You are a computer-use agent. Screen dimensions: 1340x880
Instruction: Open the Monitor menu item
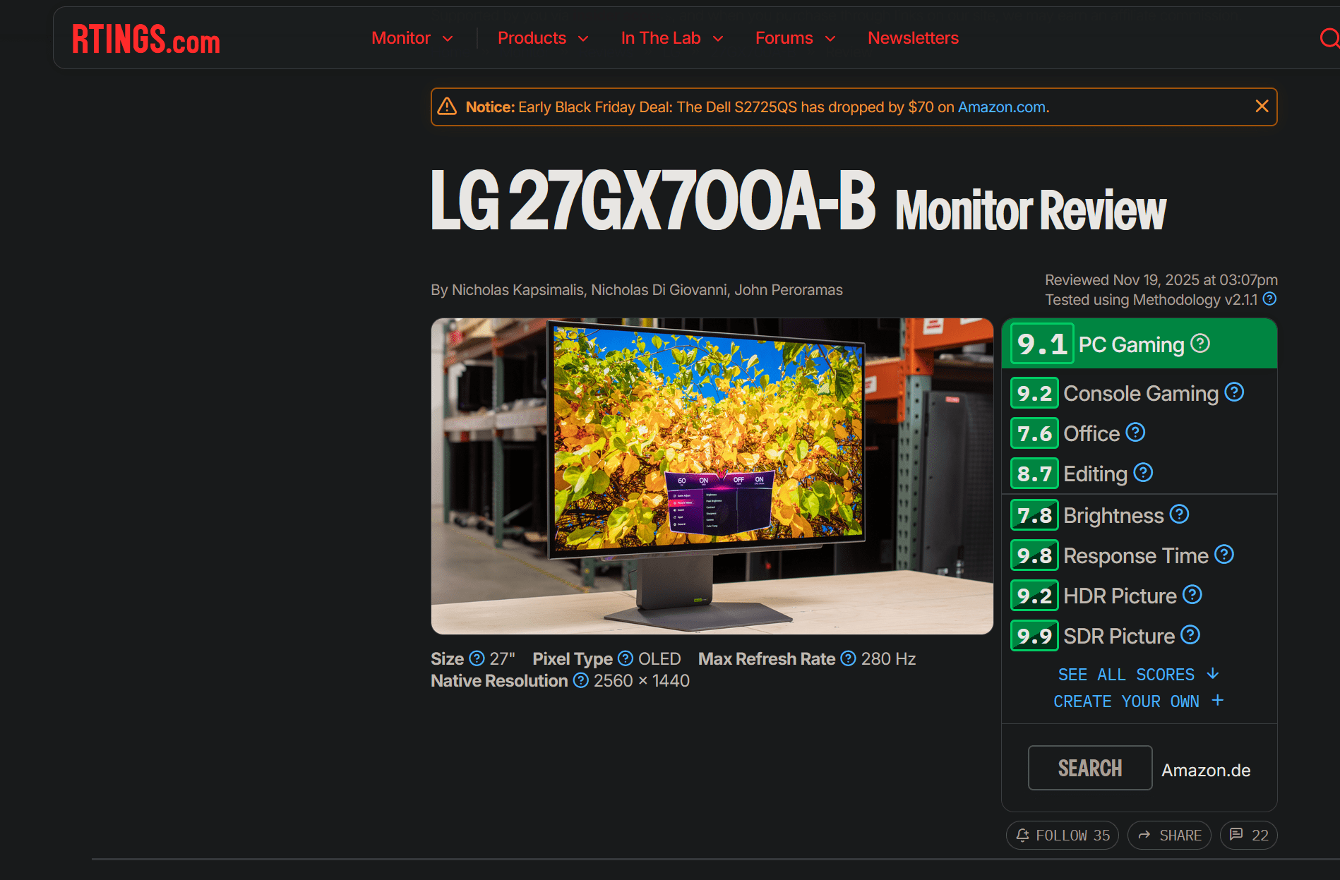point(401,38)
